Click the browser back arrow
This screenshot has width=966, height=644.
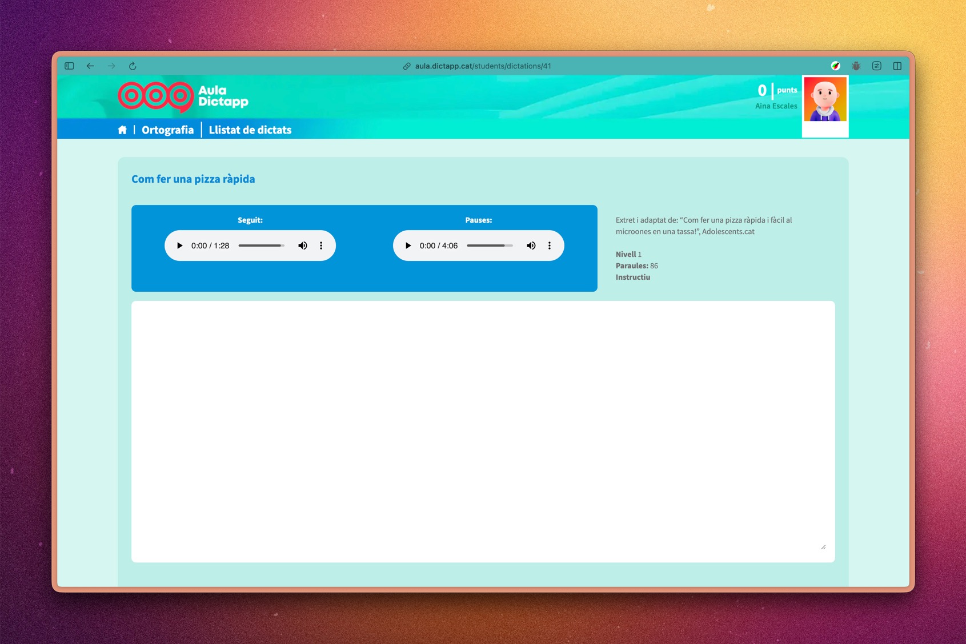click(x=90, y=66)
